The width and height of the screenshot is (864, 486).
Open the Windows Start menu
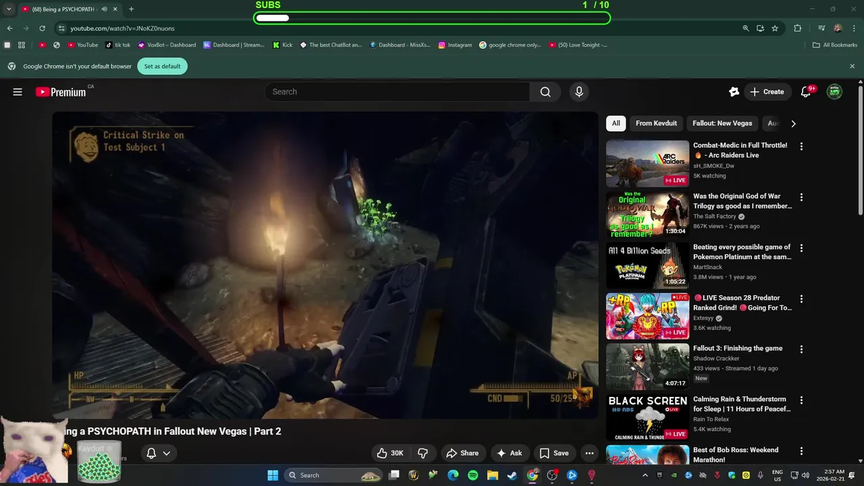point(273,475)
